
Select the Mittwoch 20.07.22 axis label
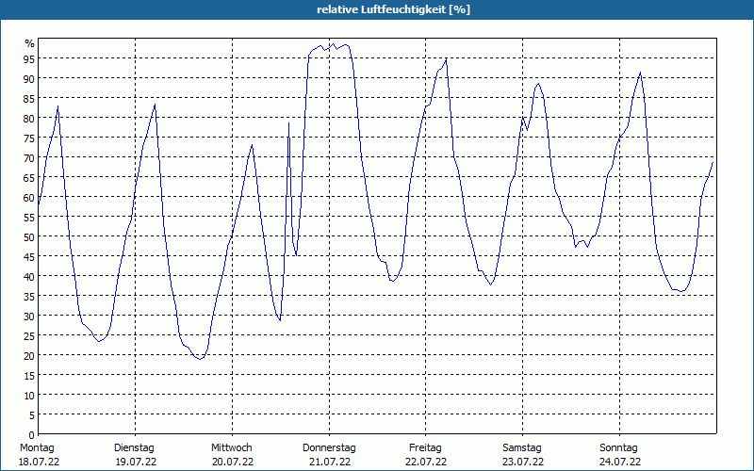pyautogui.click(x=232, y=455)
